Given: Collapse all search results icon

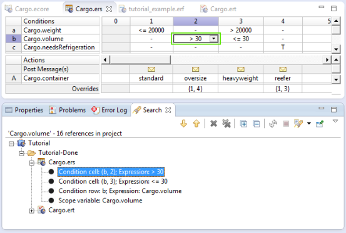Looking at the screenshot, I should click(x=256, y=124).
